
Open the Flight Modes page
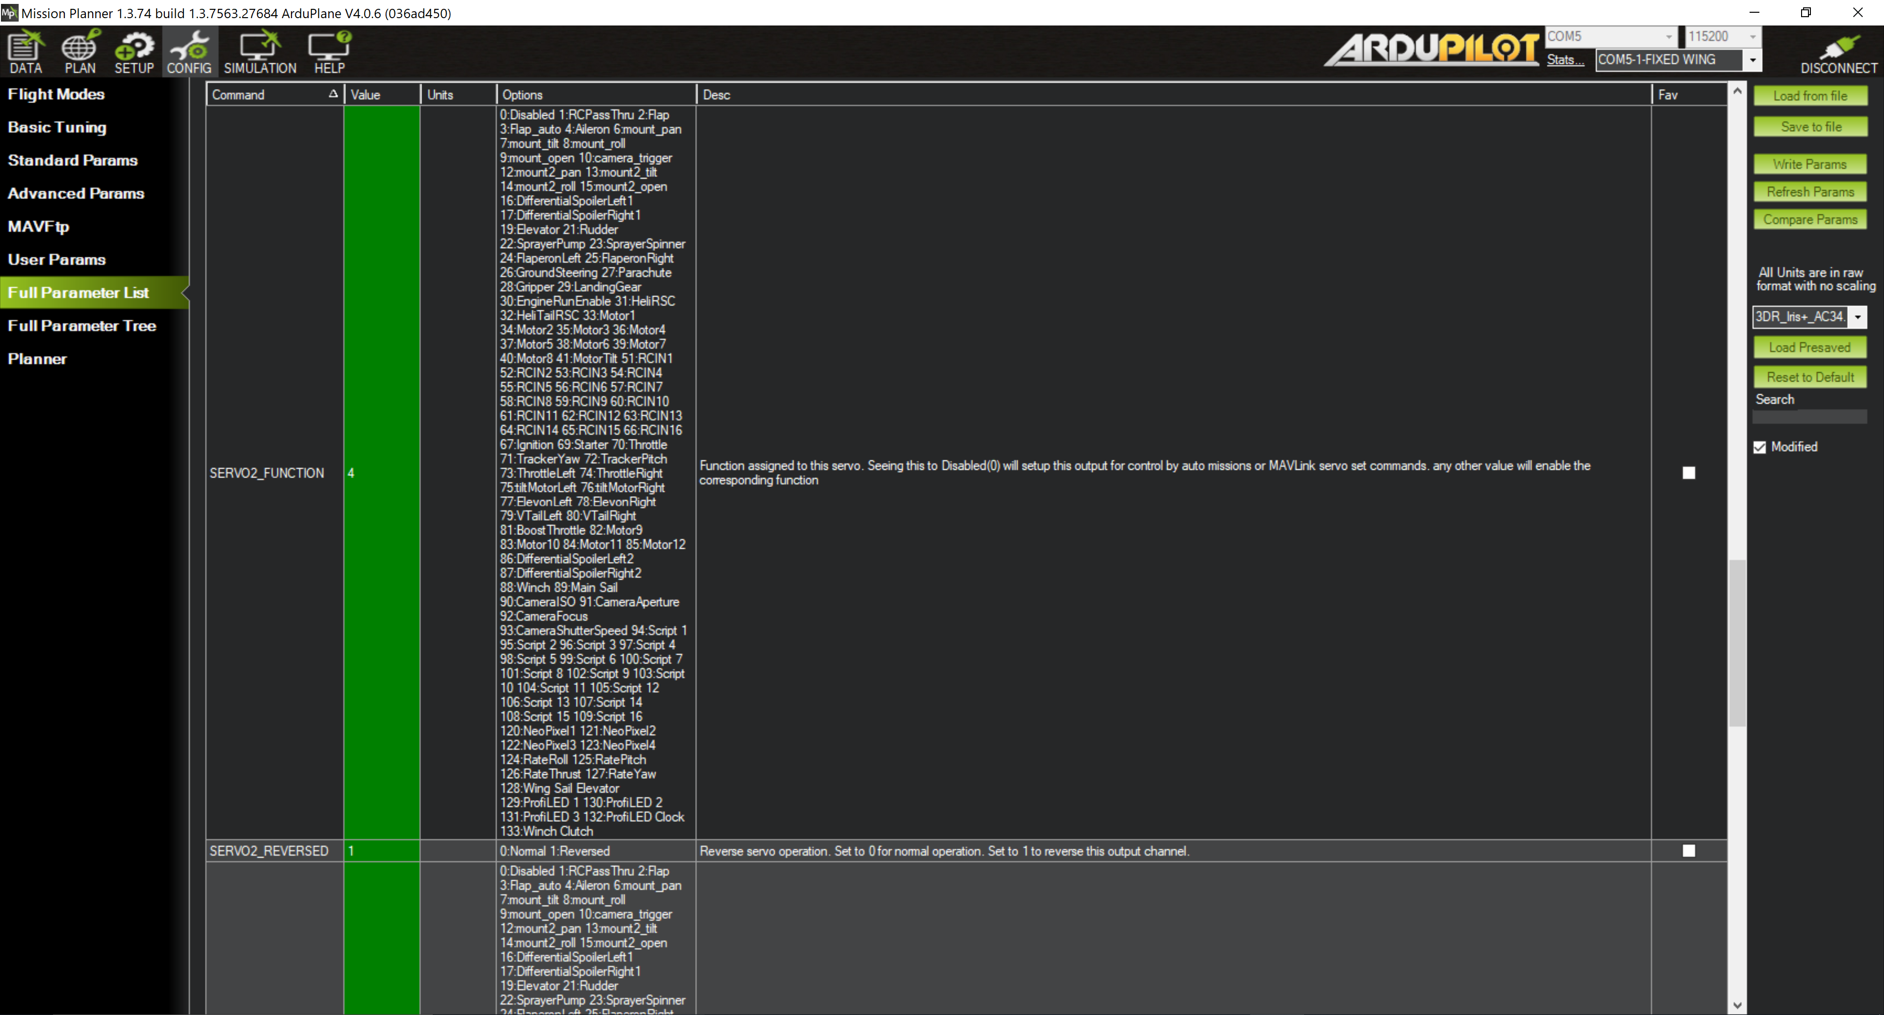pos(55,94)
